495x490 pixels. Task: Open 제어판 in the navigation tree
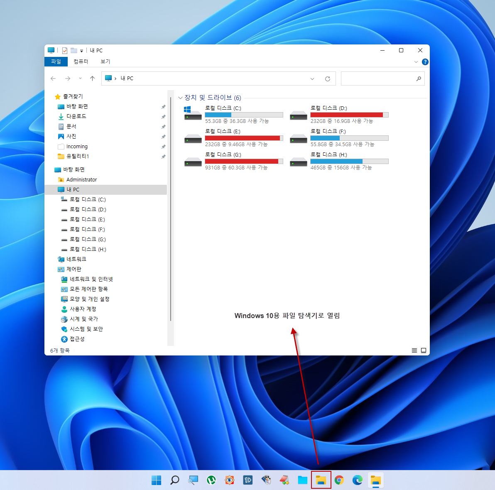[x=74, y=269]
